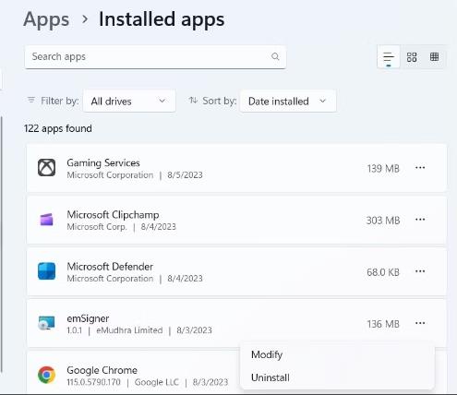Click the Google Chrome logo icon

click(46, 375)
